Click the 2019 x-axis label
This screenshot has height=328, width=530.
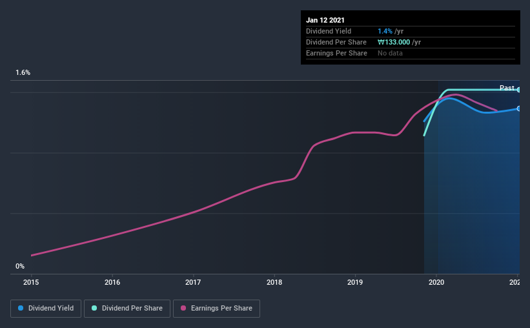pos(355,282)
